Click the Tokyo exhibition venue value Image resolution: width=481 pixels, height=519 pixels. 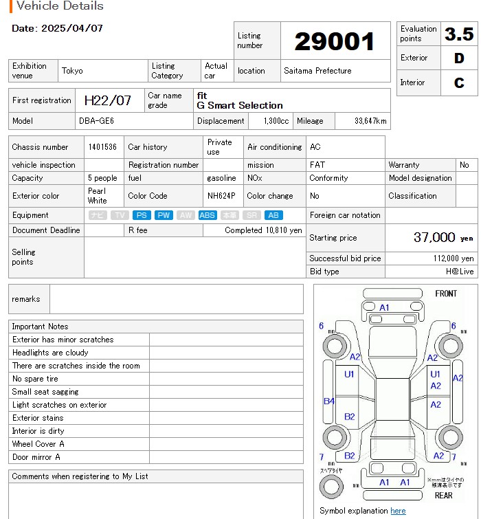tap(72, 71)
